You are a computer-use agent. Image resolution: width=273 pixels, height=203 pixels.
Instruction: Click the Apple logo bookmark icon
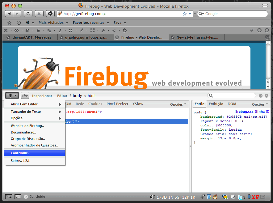click(x=27, y=22)
